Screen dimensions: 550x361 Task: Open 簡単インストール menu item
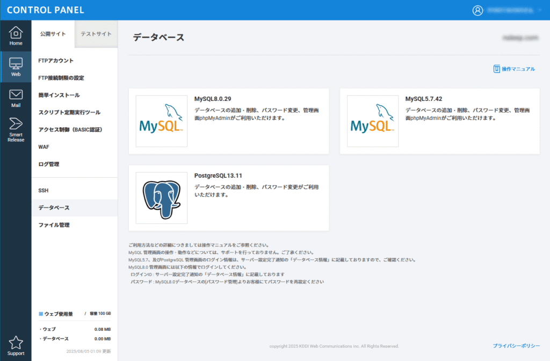click(59, 95)
